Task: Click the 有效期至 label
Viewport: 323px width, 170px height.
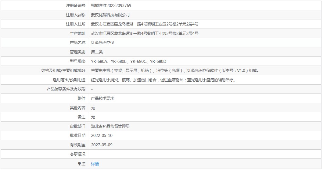Action: [77, 145]
